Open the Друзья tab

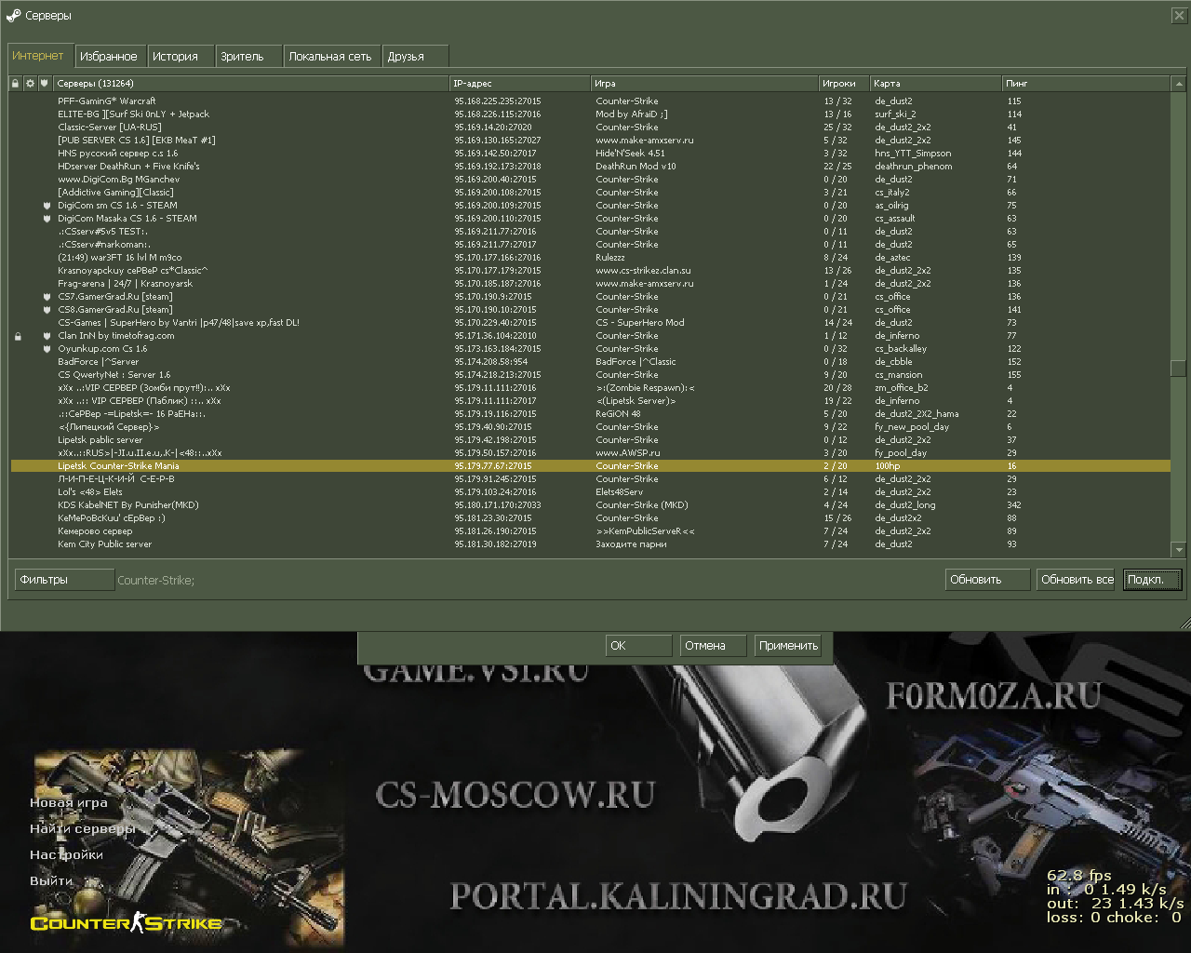415,56
